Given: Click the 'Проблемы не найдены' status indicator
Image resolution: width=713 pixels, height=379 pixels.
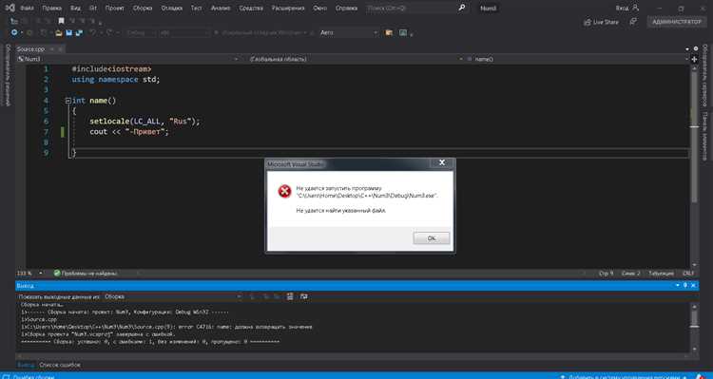Looking at the screenshot, I should point(85,274).
